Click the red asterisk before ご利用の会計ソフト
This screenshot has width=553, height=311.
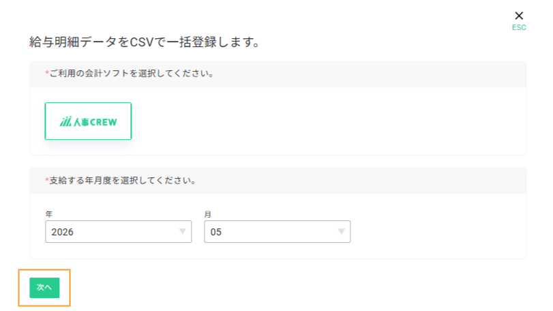[x=47, y=73]
